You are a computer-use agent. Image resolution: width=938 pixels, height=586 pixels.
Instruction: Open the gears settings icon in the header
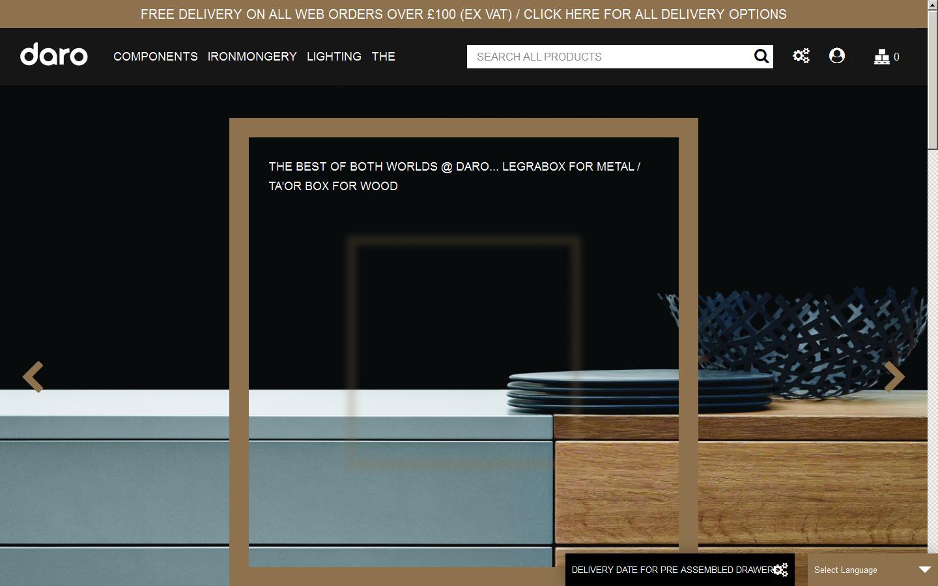[x=801, y=56]
